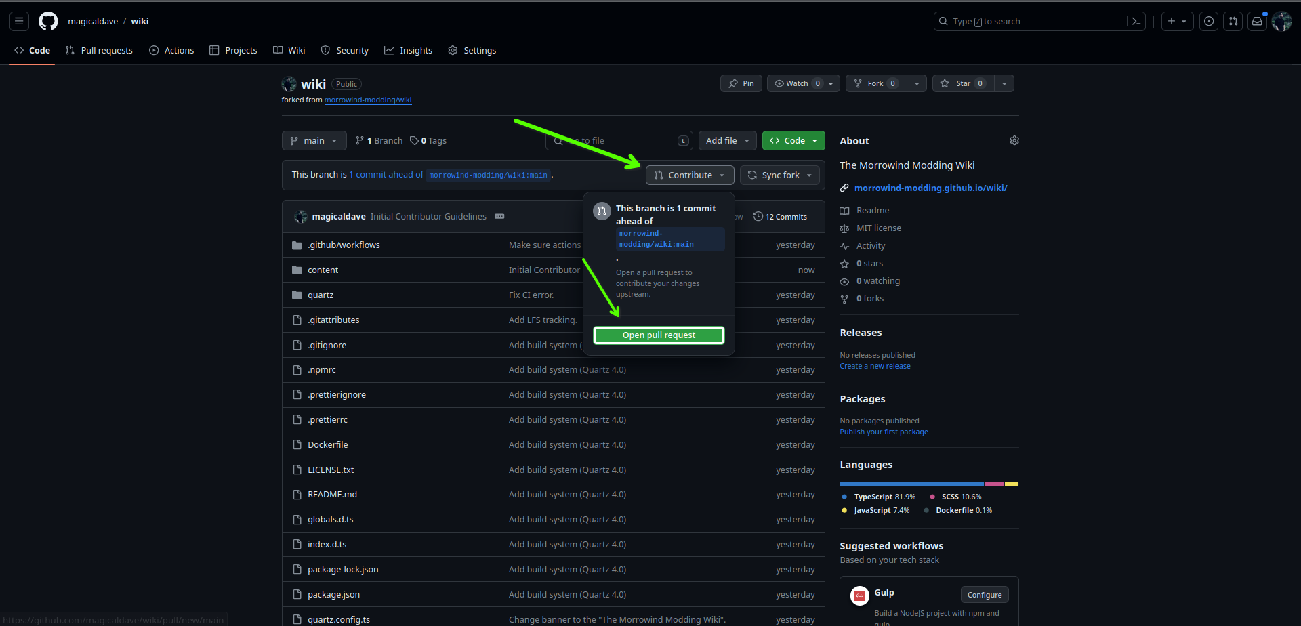1301x626 pixels.
Task: Pin the wiki repository
Action: [x=741, y=83]
